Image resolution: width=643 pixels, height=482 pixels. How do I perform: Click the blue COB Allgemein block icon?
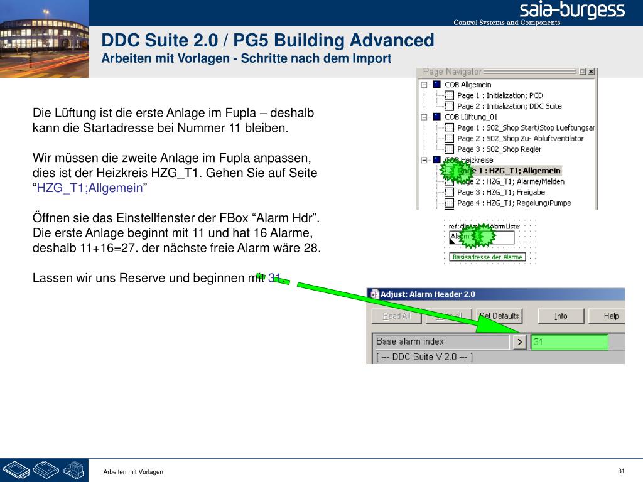coord(437,84)
